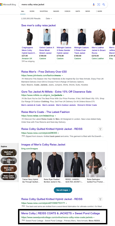
Task: Expand reiss.com/reiss/shop URL dropdown arrow
Action: (x=55, y=116)
